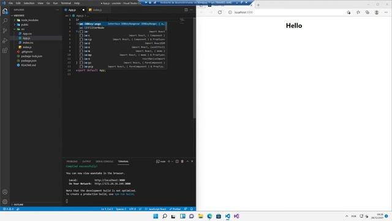Expand the public folder
The width and height of the screenshot is (392, 221).
(15, 25)
